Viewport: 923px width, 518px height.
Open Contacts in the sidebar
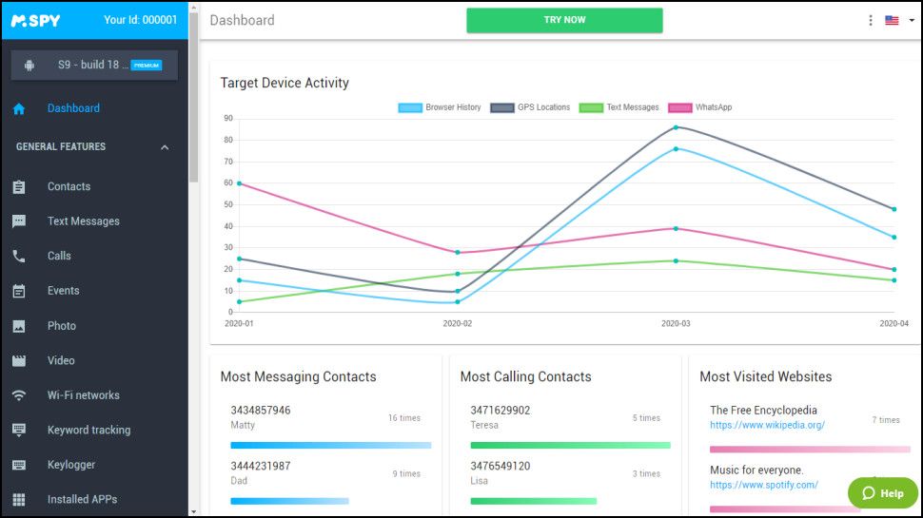coord(69,186)
